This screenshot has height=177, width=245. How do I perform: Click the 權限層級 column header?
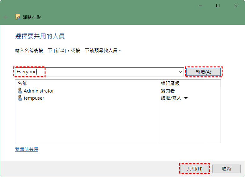pos(170,84)
